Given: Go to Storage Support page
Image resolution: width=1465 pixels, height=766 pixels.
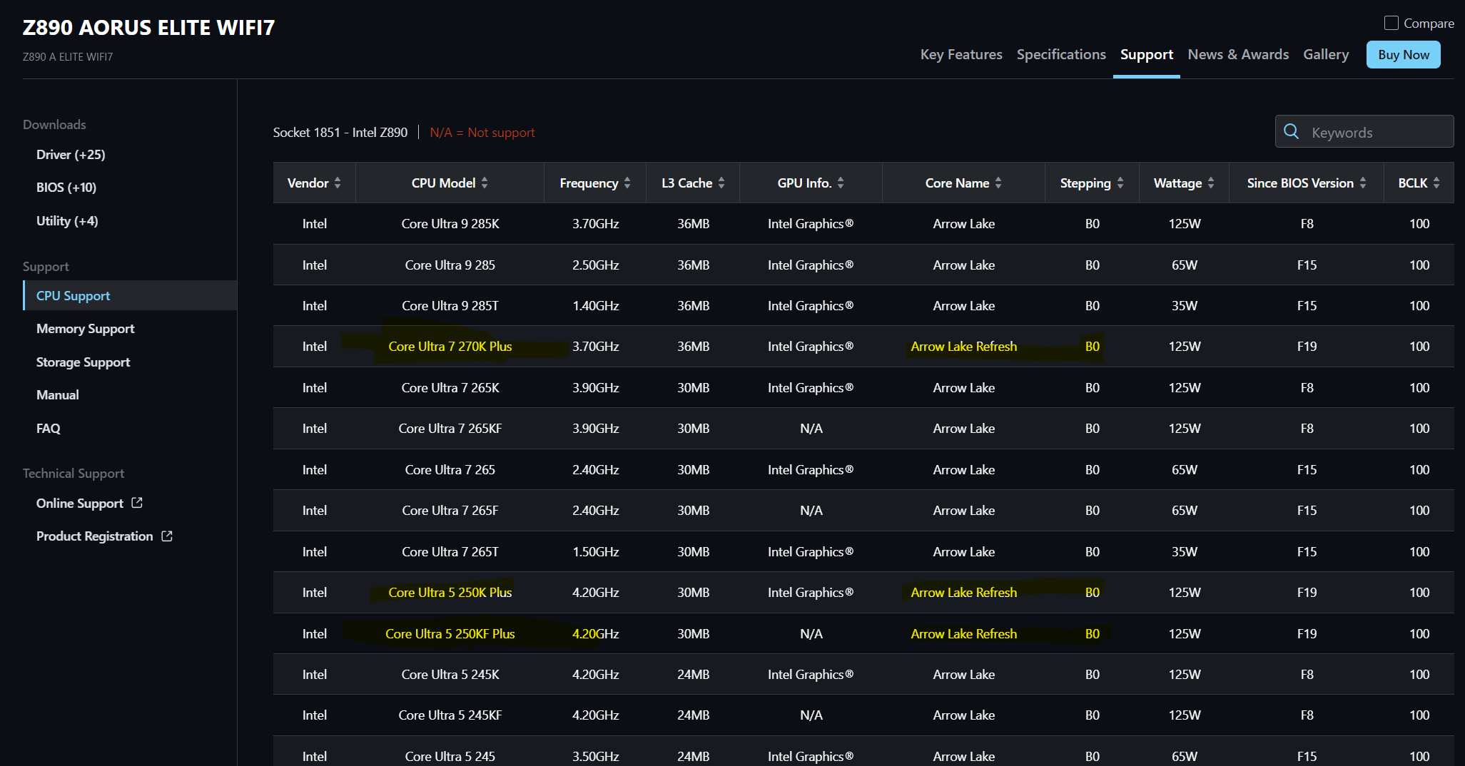Looking at the screenshot, I should (83, 362).
